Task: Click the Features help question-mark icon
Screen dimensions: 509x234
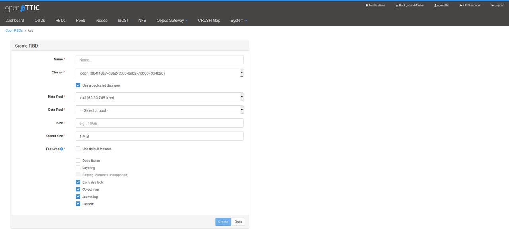Action: click(62, 149)
